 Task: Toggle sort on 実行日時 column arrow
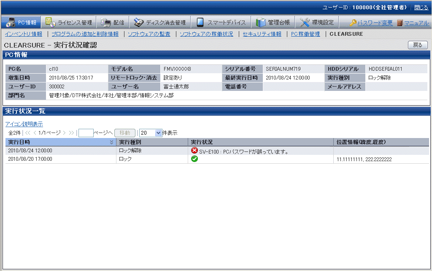[x=111, y=142]
